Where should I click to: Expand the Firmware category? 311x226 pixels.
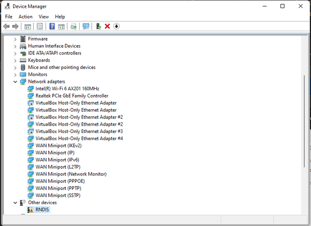[x=16, y=39]
